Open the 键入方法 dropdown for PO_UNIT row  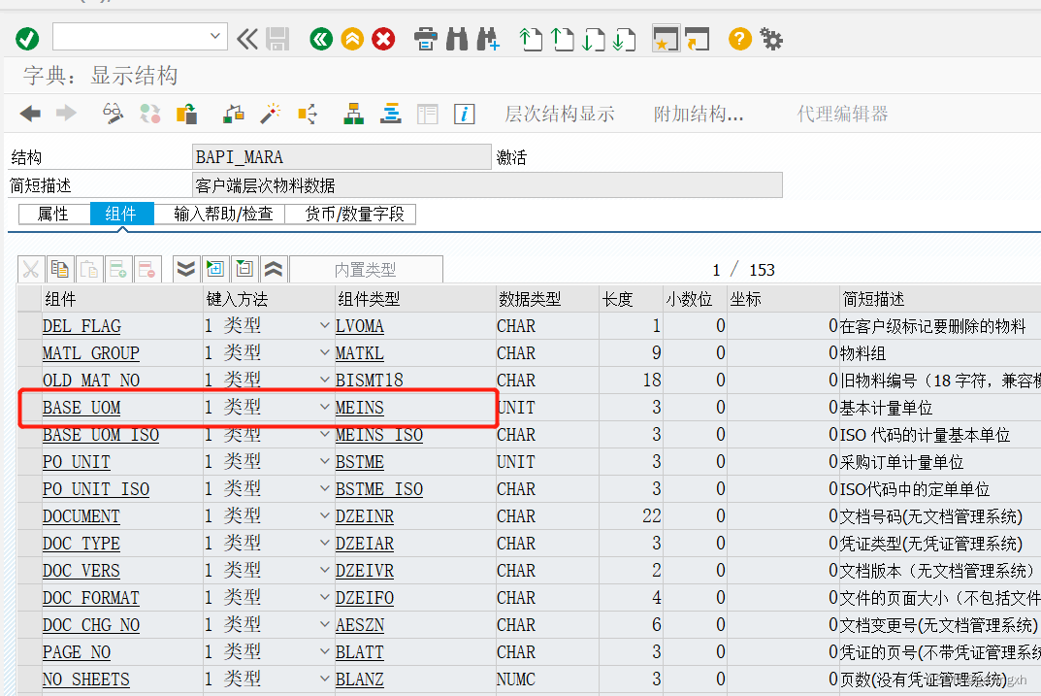324,461
